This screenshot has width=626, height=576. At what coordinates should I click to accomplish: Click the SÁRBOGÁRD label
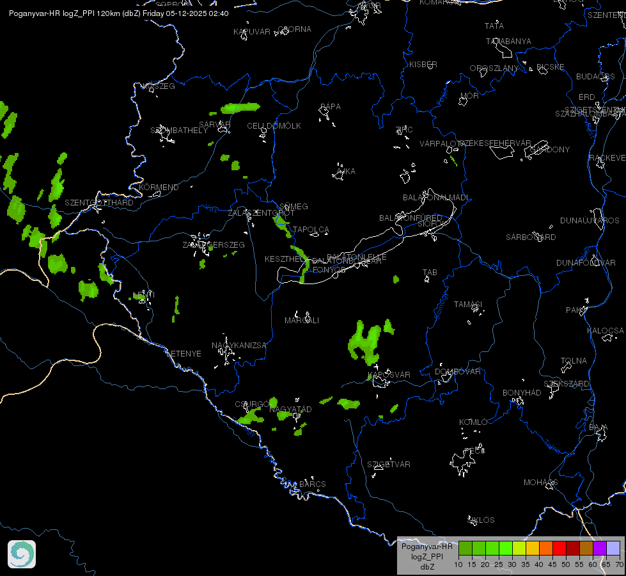[531, 237]
